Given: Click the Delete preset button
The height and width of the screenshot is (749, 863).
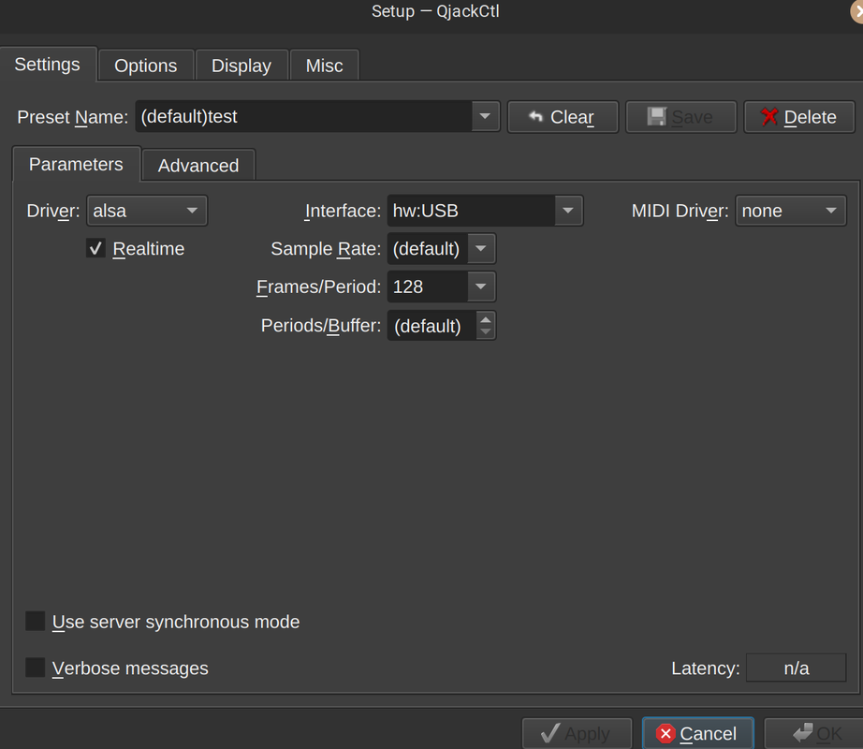Looking at the screenshot, I should pos(799,117).
